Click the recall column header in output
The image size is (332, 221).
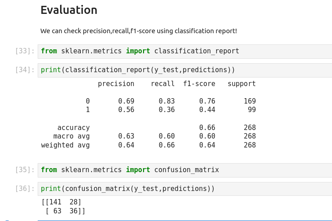pos(162,84)
